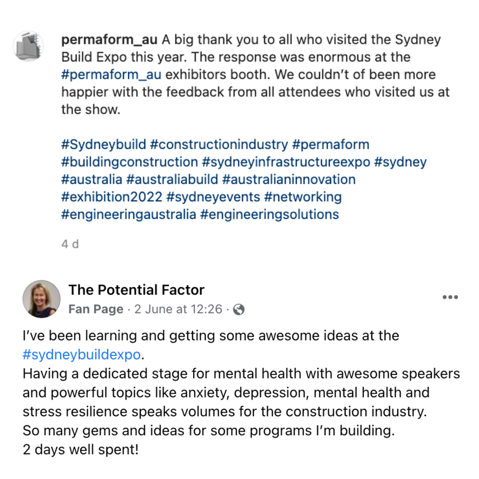Open the #constructionindustry hashtag
479x479 pixels.
[219, 145]
